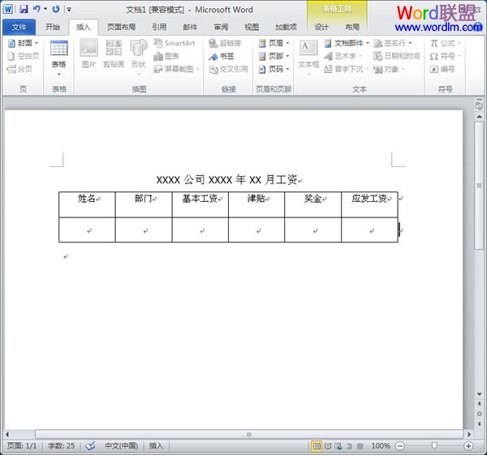Click the 交叉引用 cross-reference button
This screenshot has height=455, width=487.
coord(227,69)
